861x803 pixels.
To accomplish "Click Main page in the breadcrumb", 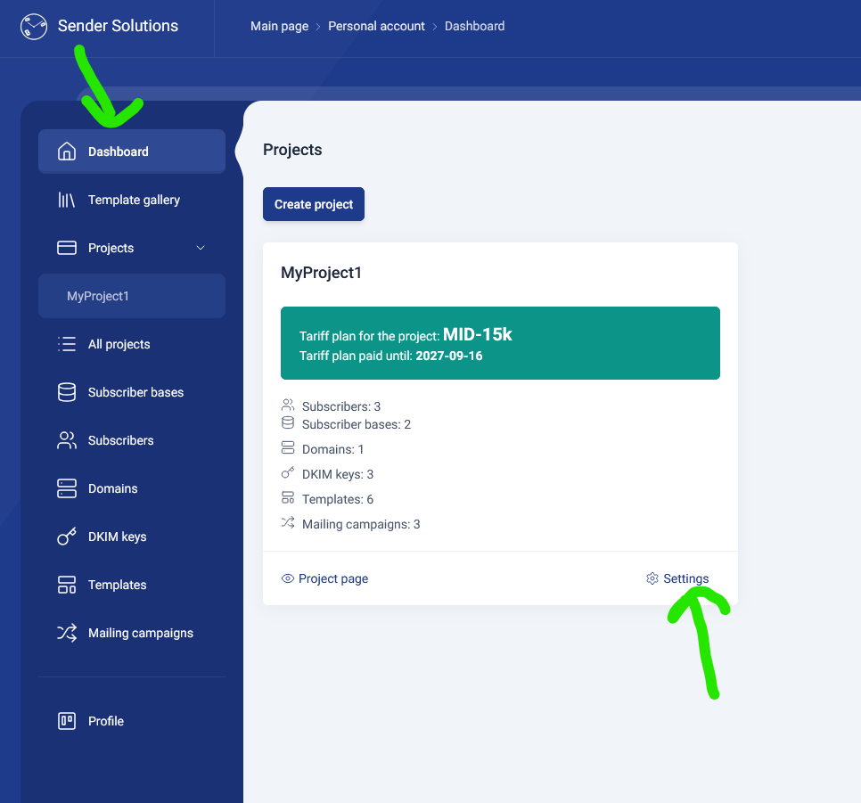I will 279,26.
